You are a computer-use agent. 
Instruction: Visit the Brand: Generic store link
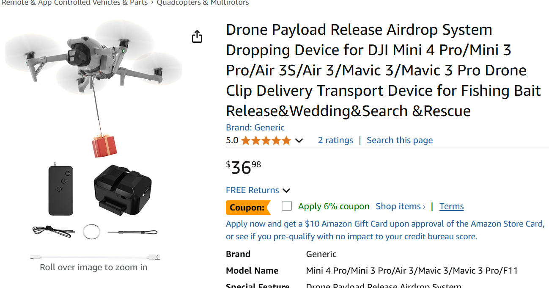pyautogui.click(x=255, y=127)
